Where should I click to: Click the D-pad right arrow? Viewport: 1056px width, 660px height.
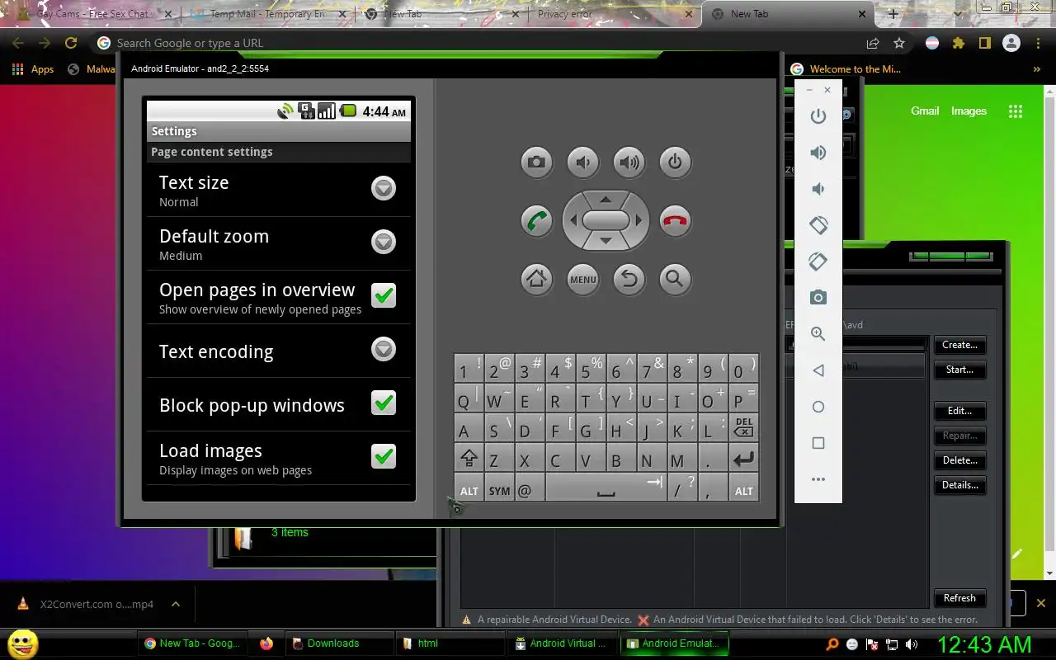coord(638,220)
